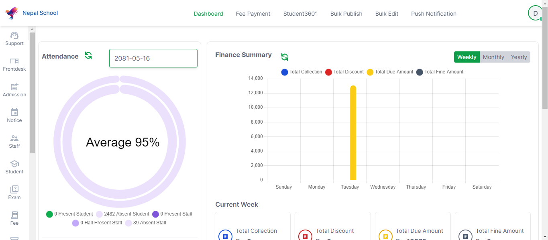The image size is (548, 240).
Task: Go to the Student360° tab
Action: pos(300,14)
